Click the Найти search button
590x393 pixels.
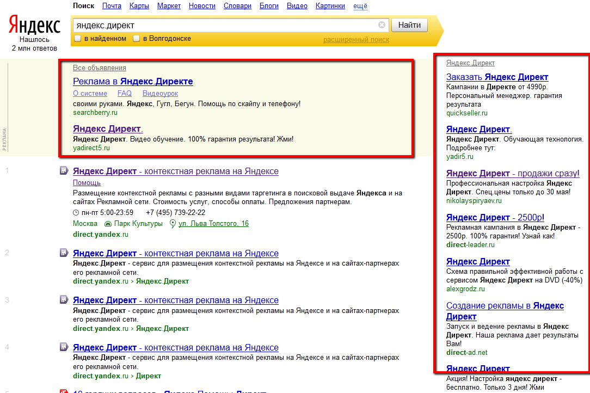pos(409,25)
